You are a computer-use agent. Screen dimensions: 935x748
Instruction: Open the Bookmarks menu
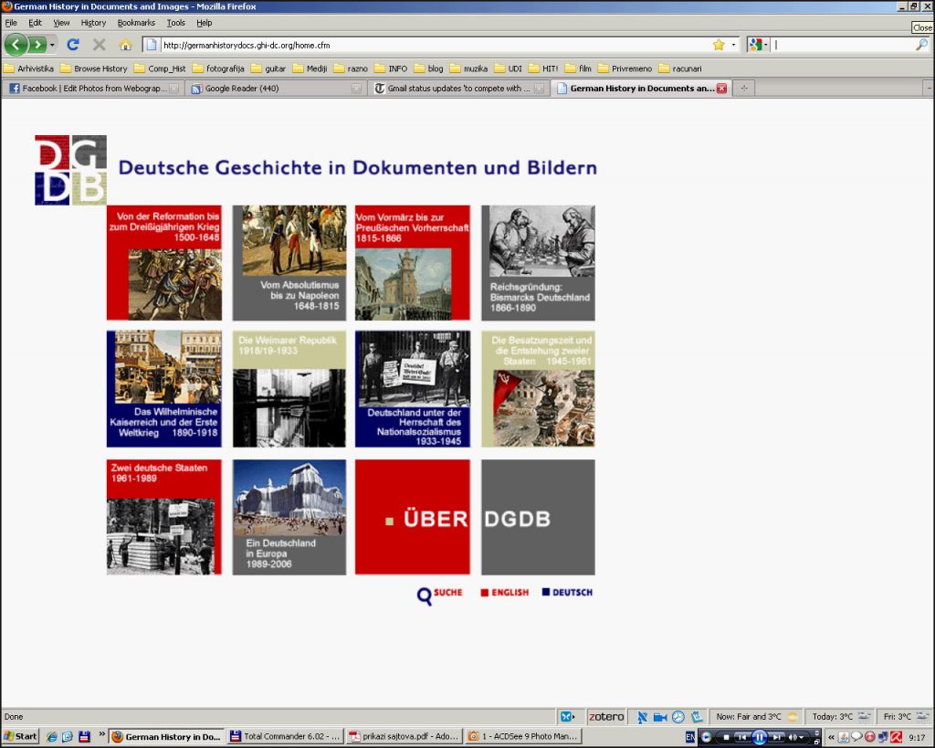click(136, 23)
